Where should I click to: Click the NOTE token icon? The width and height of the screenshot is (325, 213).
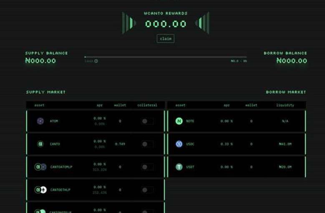pyautogui.click(x=179, y=121)
